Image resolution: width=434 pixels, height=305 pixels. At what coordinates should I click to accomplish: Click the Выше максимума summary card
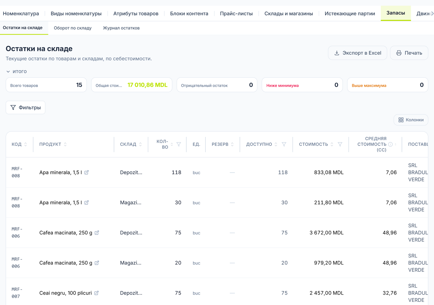[387, 85]
